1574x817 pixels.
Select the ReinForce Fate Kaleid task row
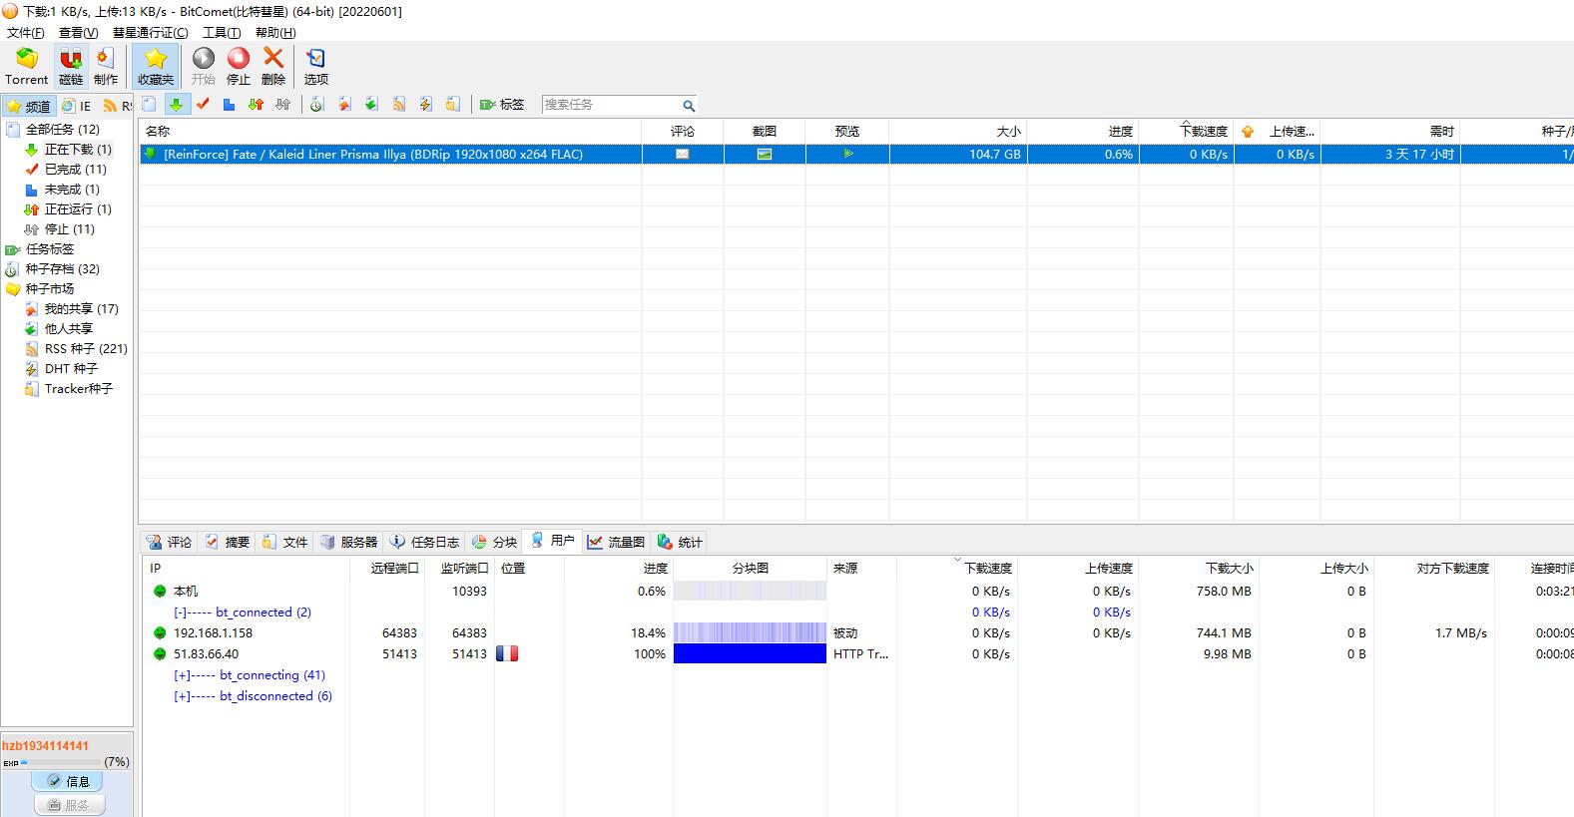pos(855,155)
